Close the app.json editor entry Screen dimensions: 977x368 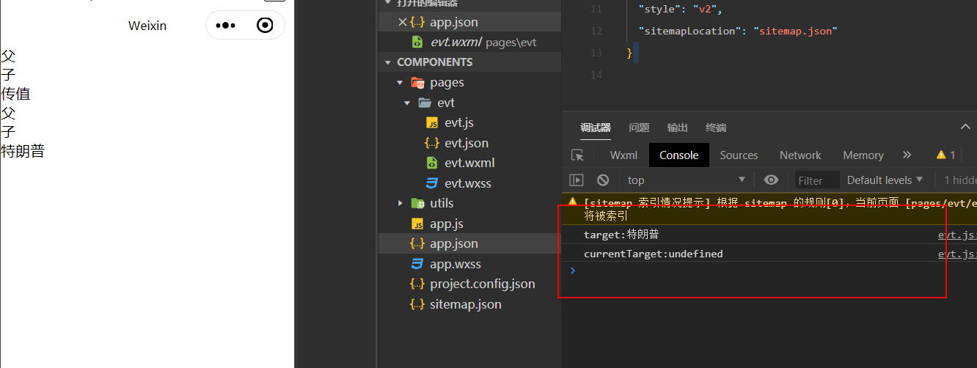pos(402,22)
